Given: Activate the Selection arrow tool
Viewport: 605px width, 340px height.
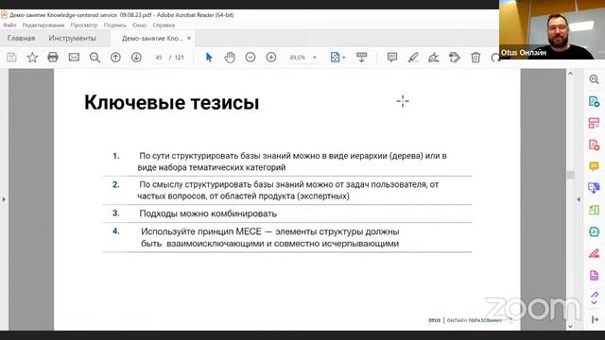Looking at the screenshot, I should (x=209, y=58).
